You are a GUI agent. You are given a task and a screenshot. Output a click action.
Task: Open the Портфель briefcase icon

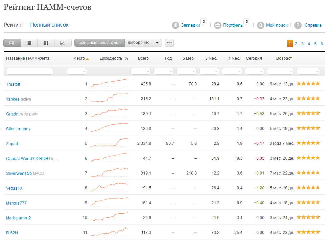click(217, 25)
